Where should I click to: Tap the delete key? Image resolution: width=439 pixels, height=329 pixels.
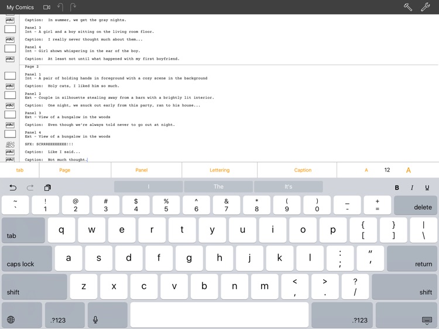tap(416, 205)
